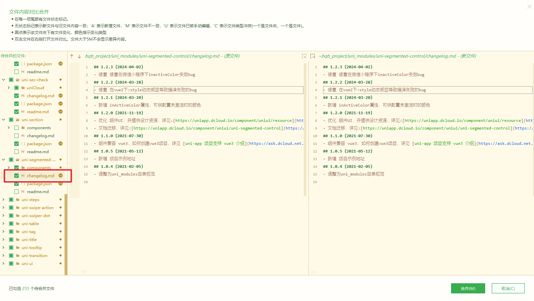Expand the uni-swipe-action folder
Image resolution: width=534 pixels, height=301 pixels.
[x=4, y=208]
